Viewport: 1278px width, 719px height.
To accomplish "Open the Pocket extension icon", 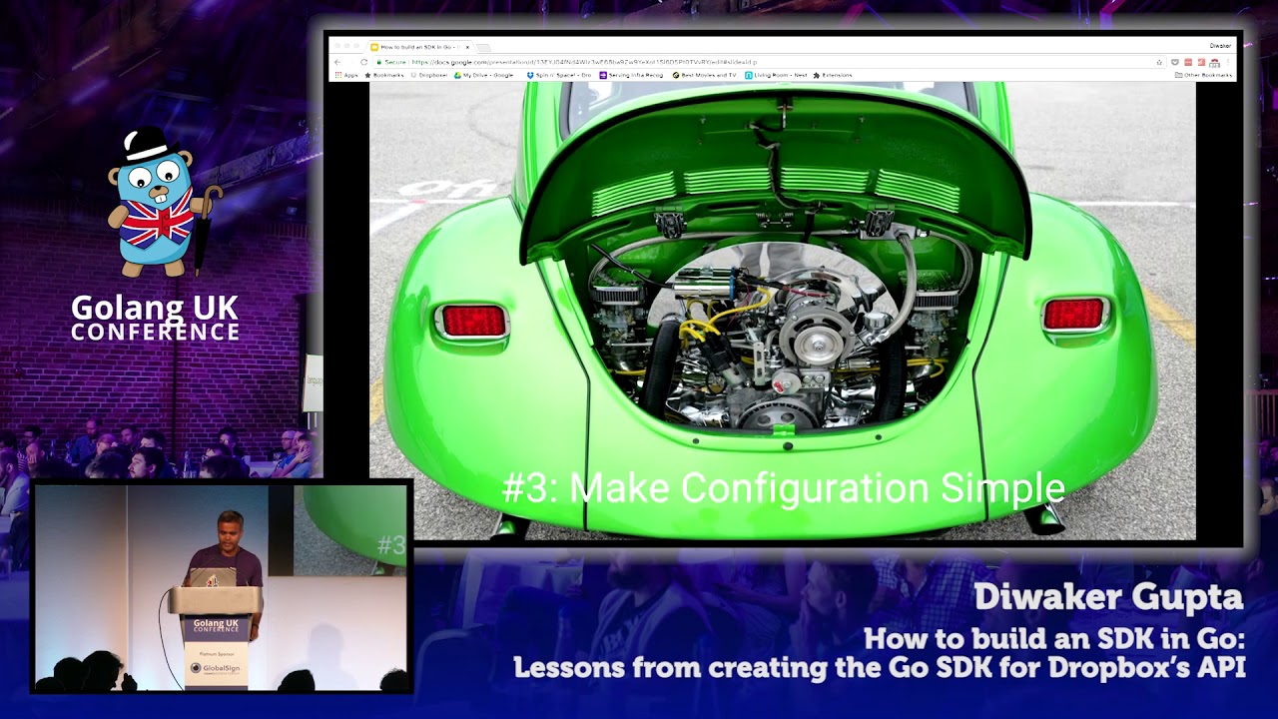I will 1175,62.
